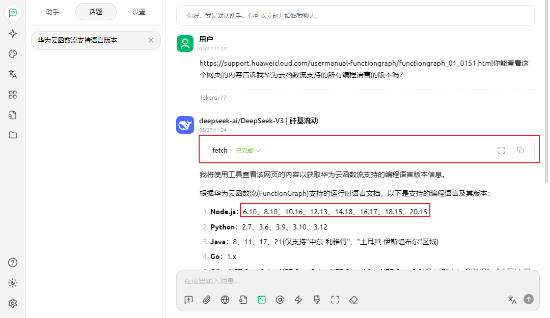Copy the fetch tool result

520,150
